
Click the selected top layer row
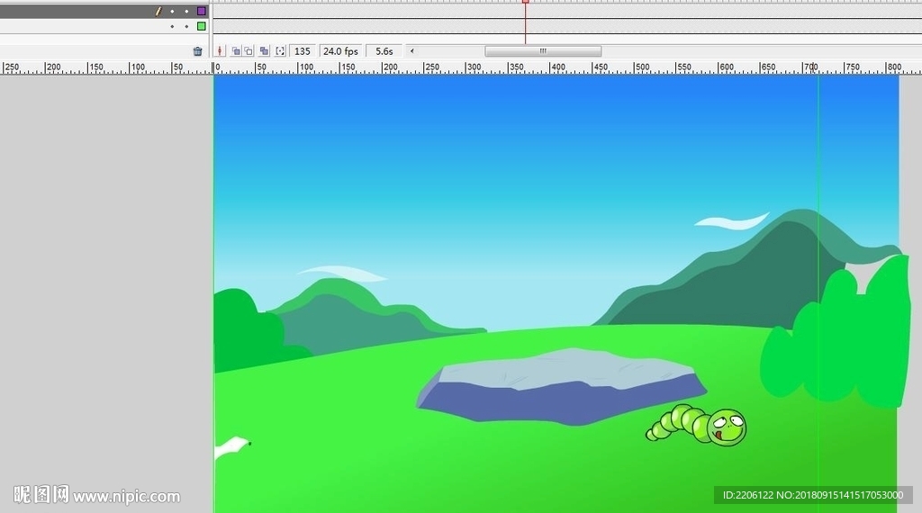point(106,11)
